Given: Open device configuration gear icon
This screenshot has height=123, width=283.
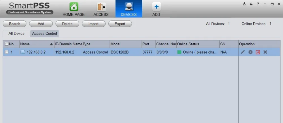Looking at the screenshot, I should (x=250, y=52).
